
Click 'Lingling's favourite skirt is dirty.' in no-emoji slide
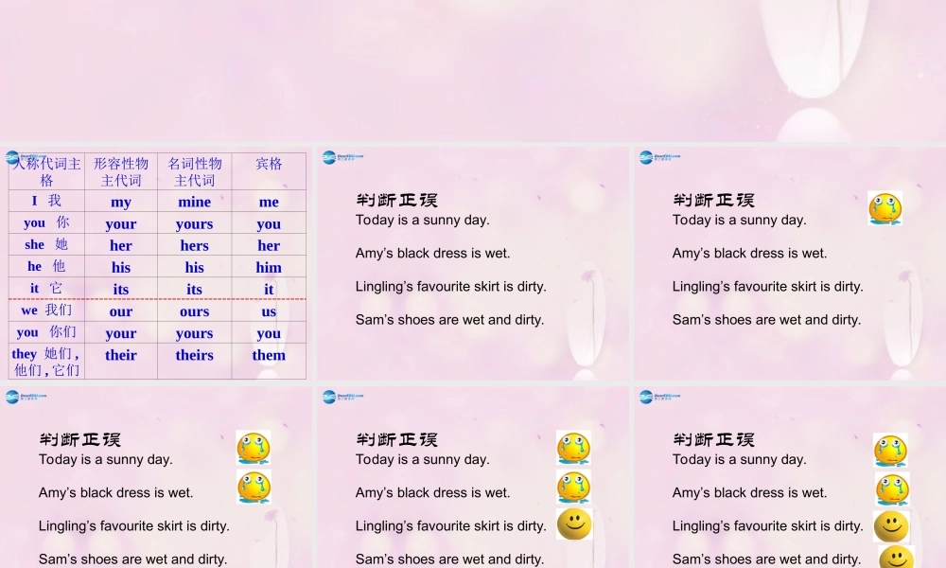[x=450, y=286]
